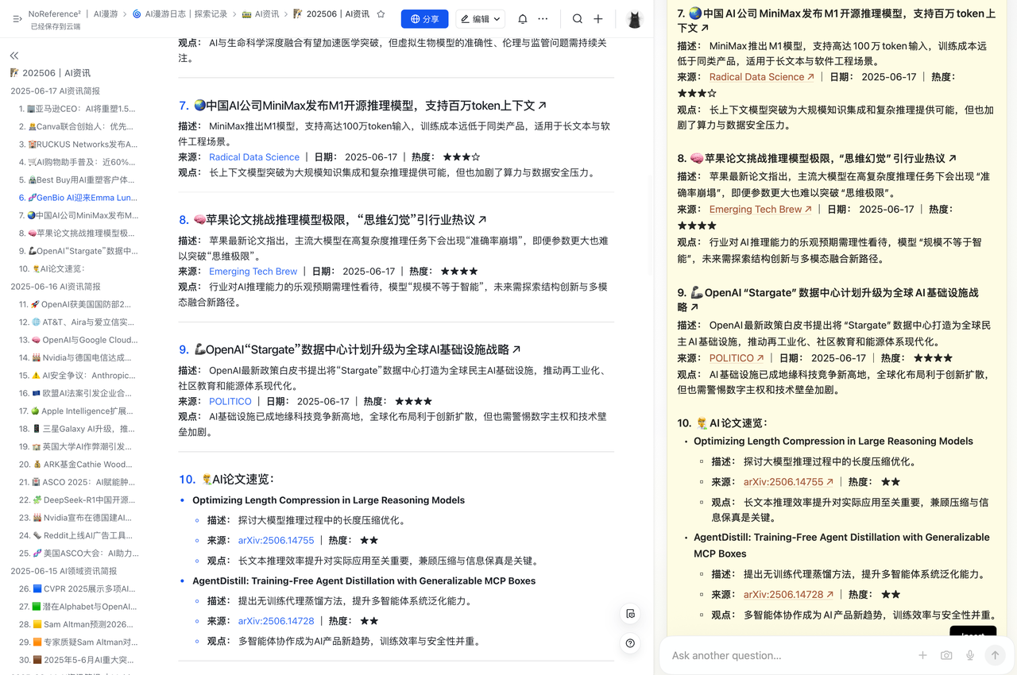Viewport: 1017px width, 675px height.
Task: Jump to outline item 24. Reddit上线AI广告工具
Action: [x=75, y=535]
